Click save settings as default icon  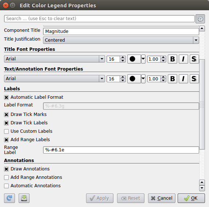[x=24, y=198]
